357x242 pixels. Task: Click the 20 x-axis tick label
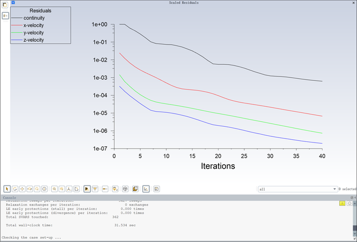click(x=218, y=156)
